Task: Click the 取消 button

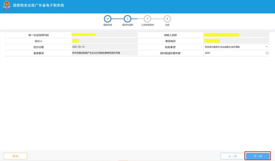Action: tap(15, 156)
